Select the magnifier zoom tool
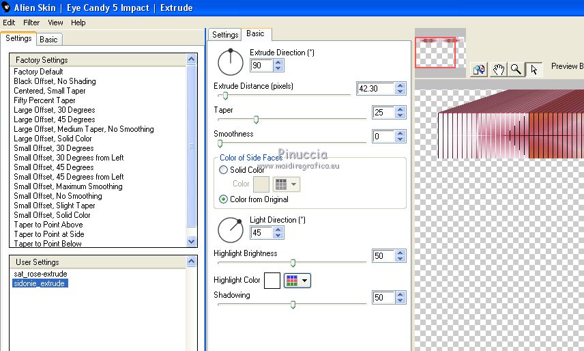 click(516, 69)
